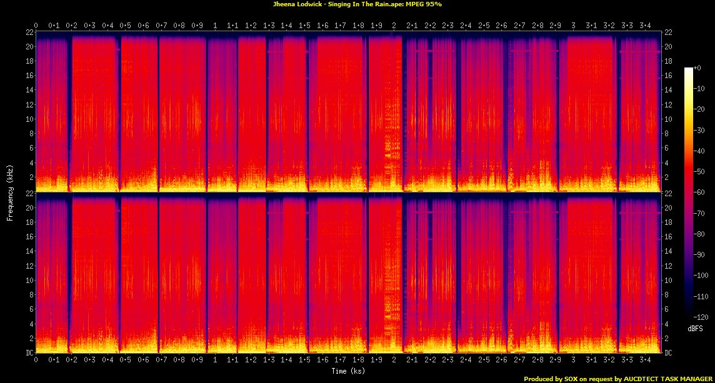Image resolution: width=715 pixels, height=383 pixels.
Task: Click the 3 marker on top time axis
Action: 574,26
